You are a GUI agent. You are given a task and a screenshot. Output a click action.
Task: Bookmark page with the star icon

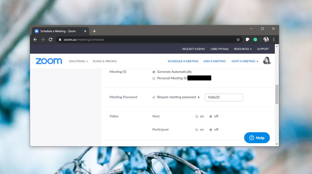coord(238,40)
